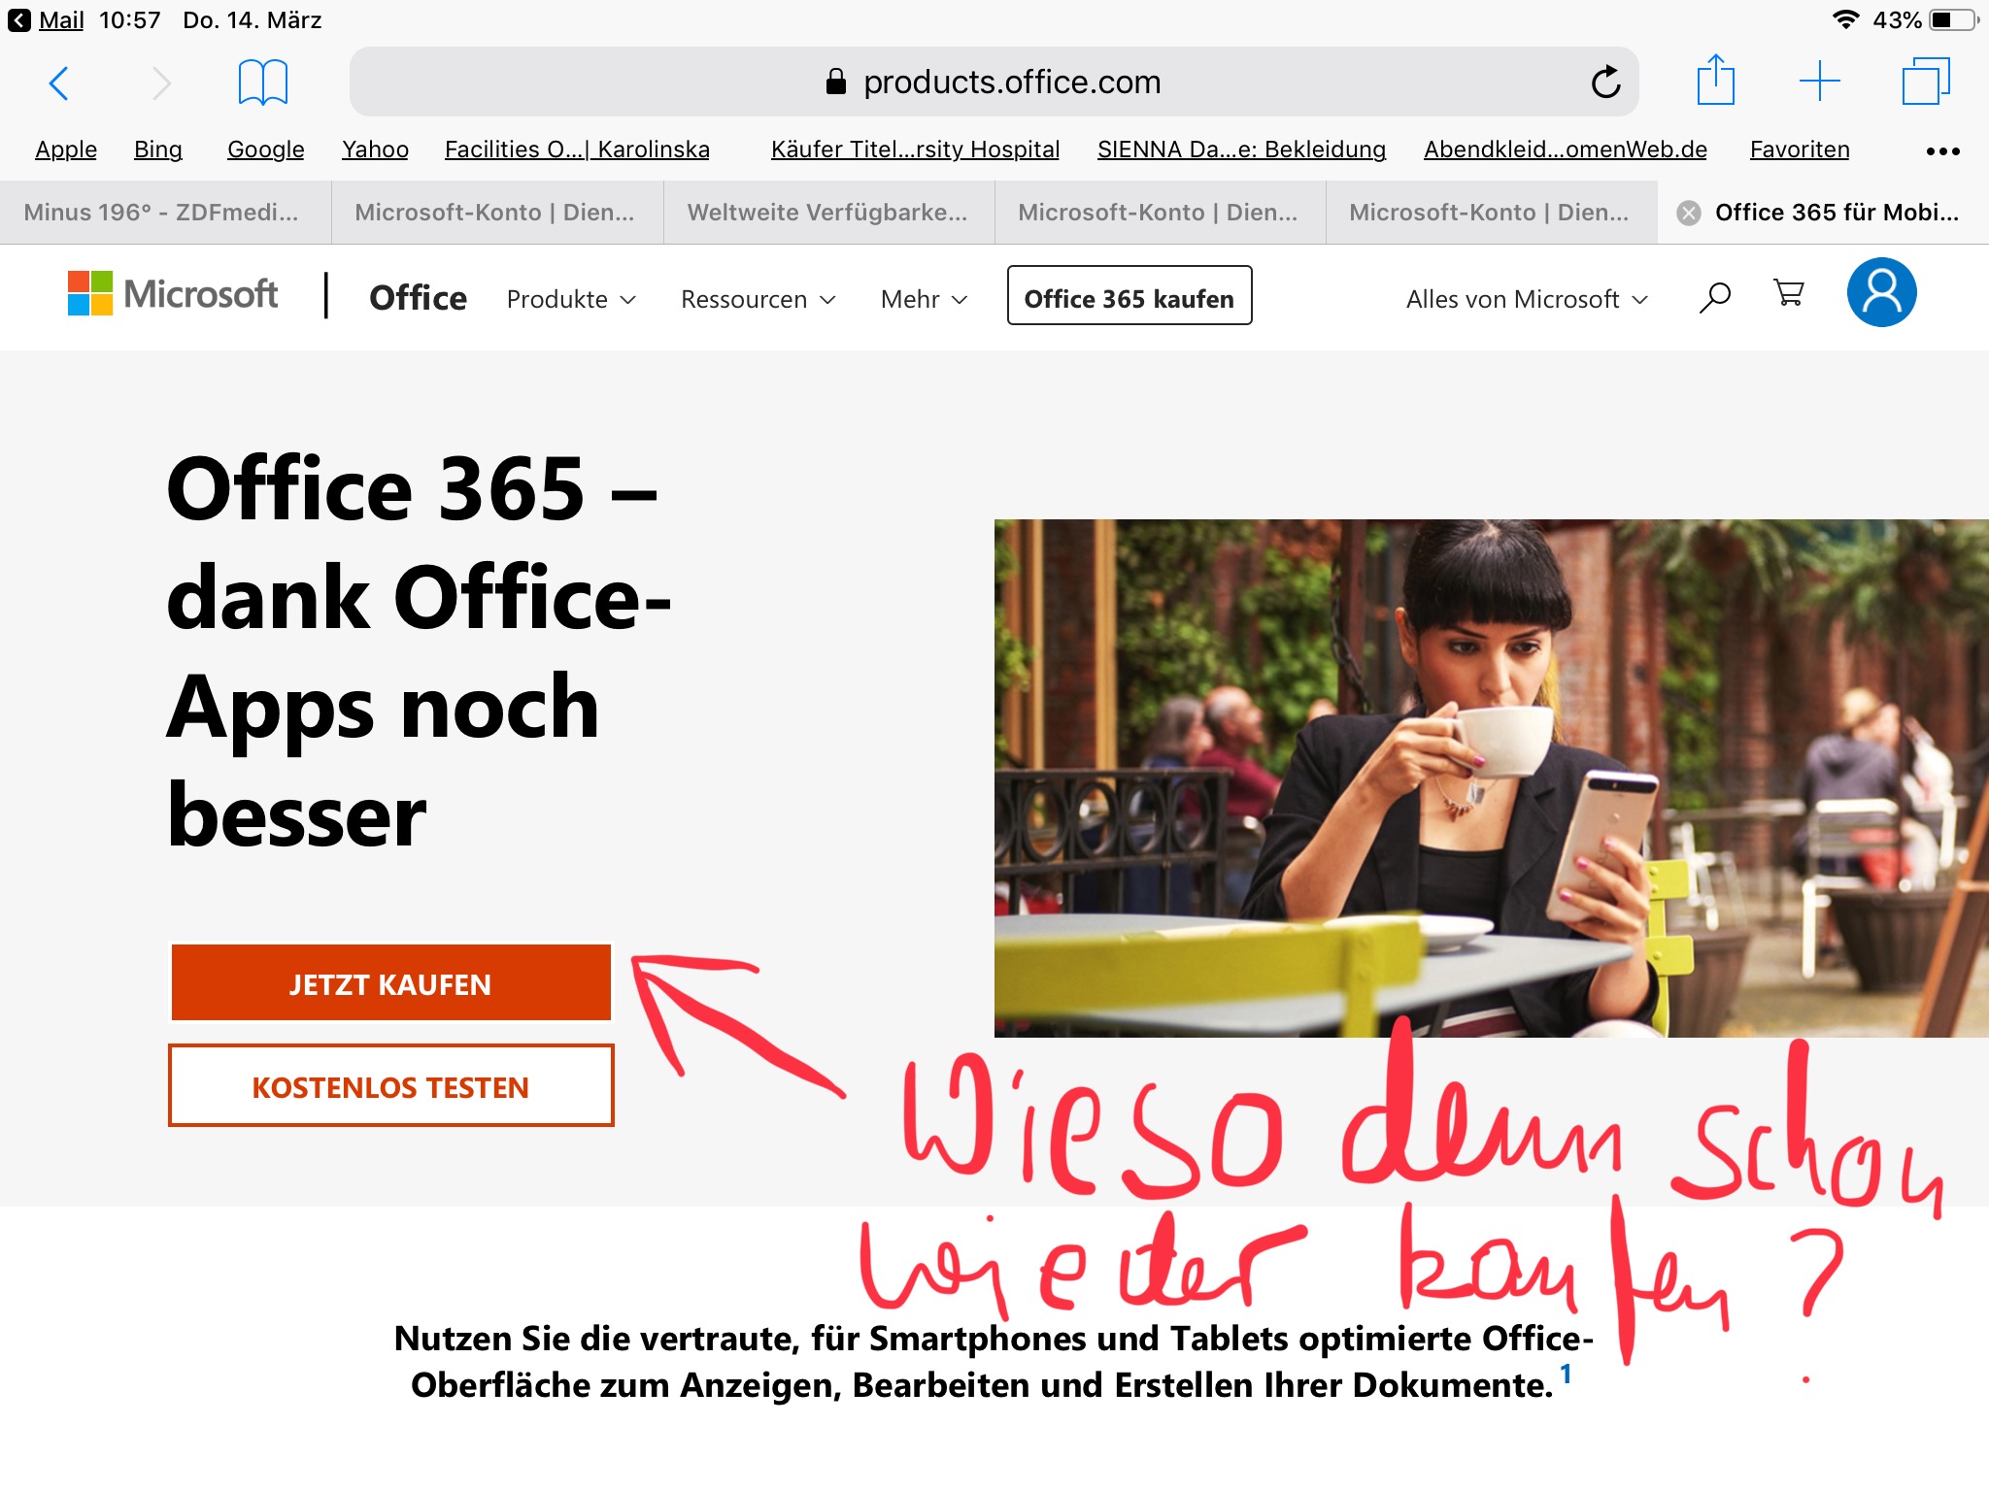Open the Favoriten bookmark folder
Viewport: 1989px width, 1491px height.
coord(1800,149)
